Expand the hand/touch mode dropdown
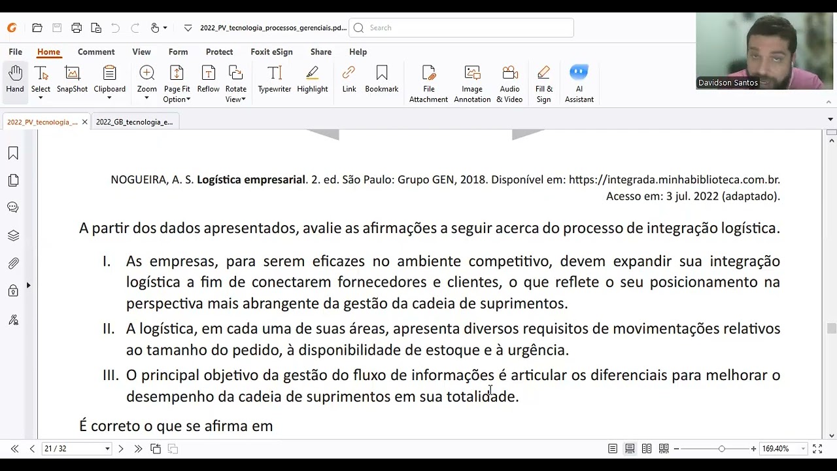Image resolution: width=837 pixels, height=471 pixels. [x=165, y=28]
